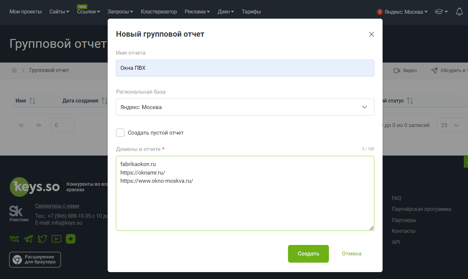This screenshot has height=279, width=468.
Task: Click the page number input field
Action: tap(63, 125)
